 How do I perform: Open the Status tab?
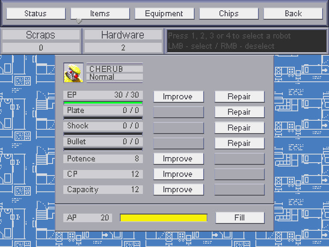click(x=36, y=13)
